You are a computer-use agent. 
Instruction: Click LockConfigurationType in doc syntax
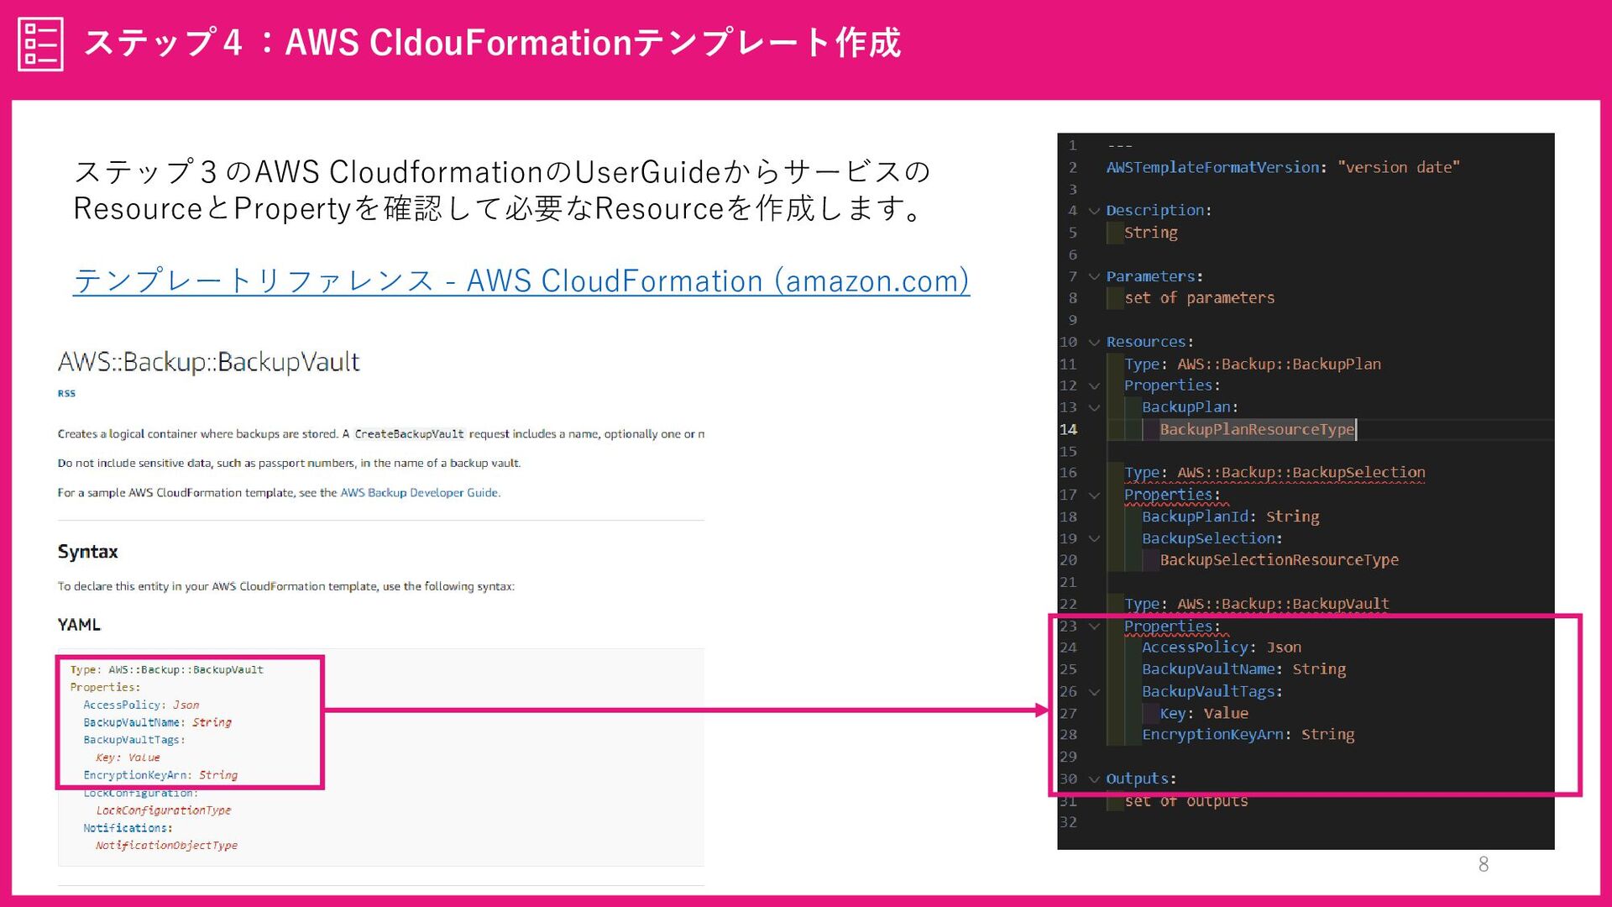164,810
